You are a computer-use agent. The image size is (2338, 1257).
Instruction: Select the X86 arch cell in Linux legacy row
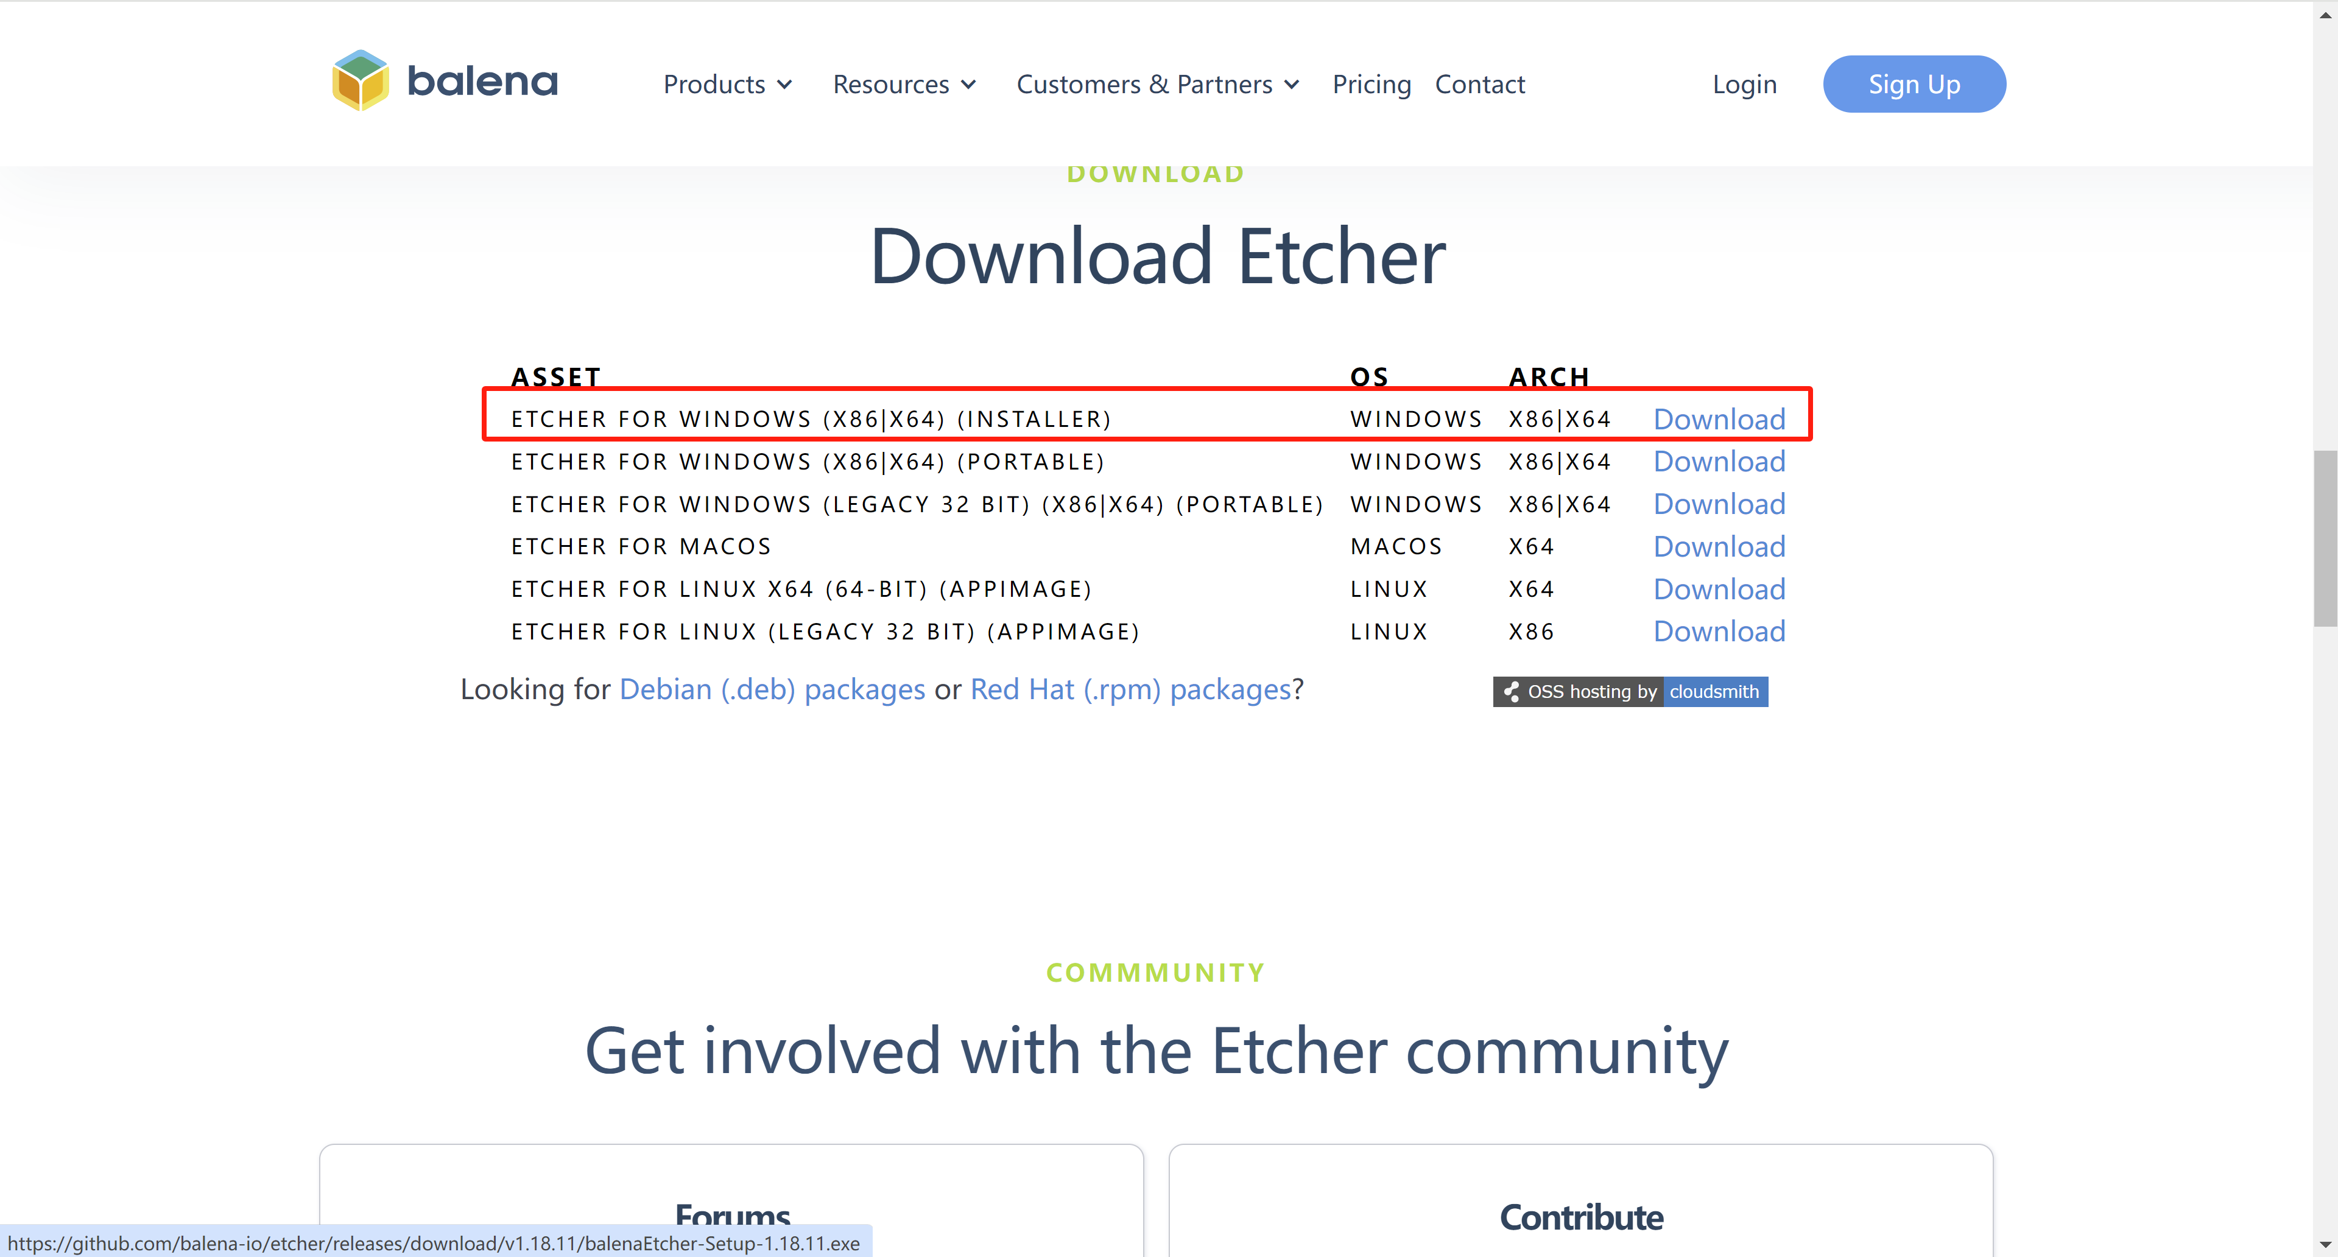pos(1531,632)
